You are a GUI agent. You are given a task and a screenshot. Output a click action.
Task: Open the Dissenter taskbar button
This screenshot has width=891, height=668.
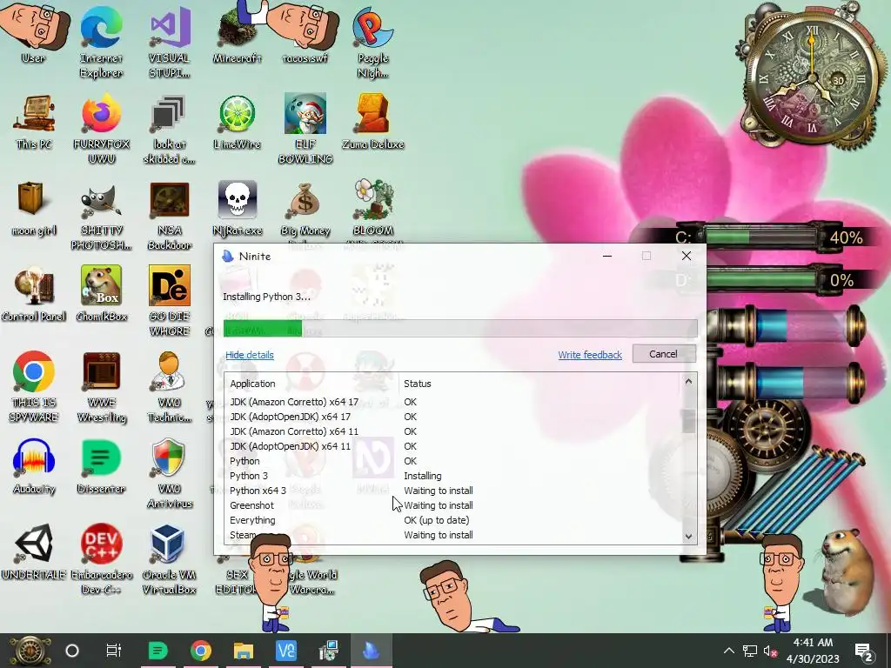point(157,651)
